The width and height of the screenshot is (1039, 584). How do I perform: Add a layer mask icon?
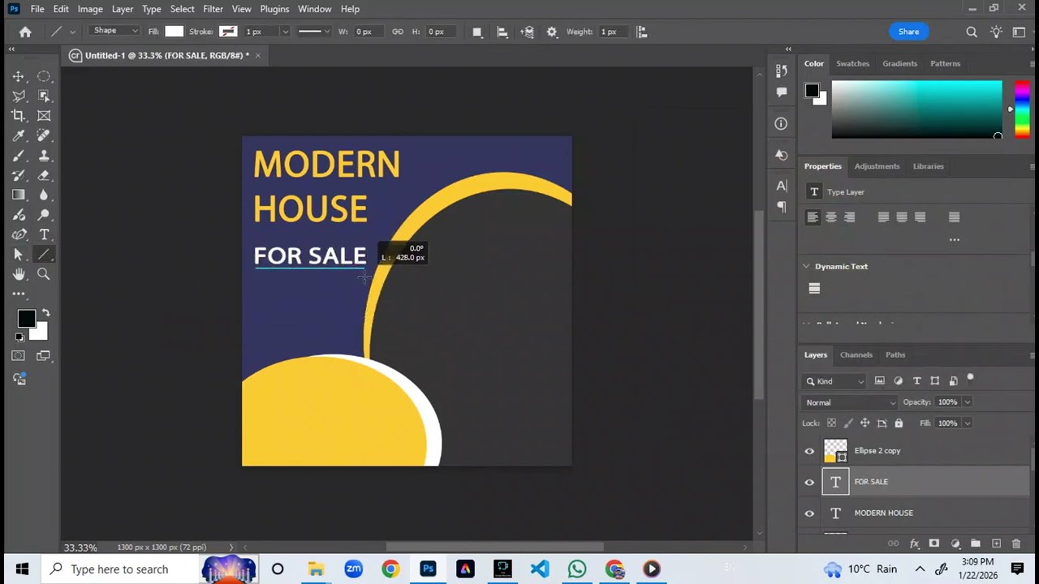coord(934,543)
